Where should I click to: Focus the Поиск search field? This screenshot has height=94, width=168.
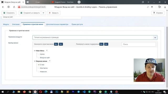click(139, 44)
